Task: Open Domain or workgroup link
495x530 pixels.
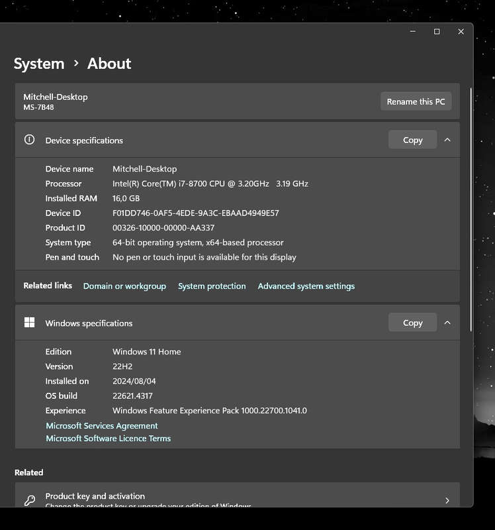Action: (x=124, y=286)
